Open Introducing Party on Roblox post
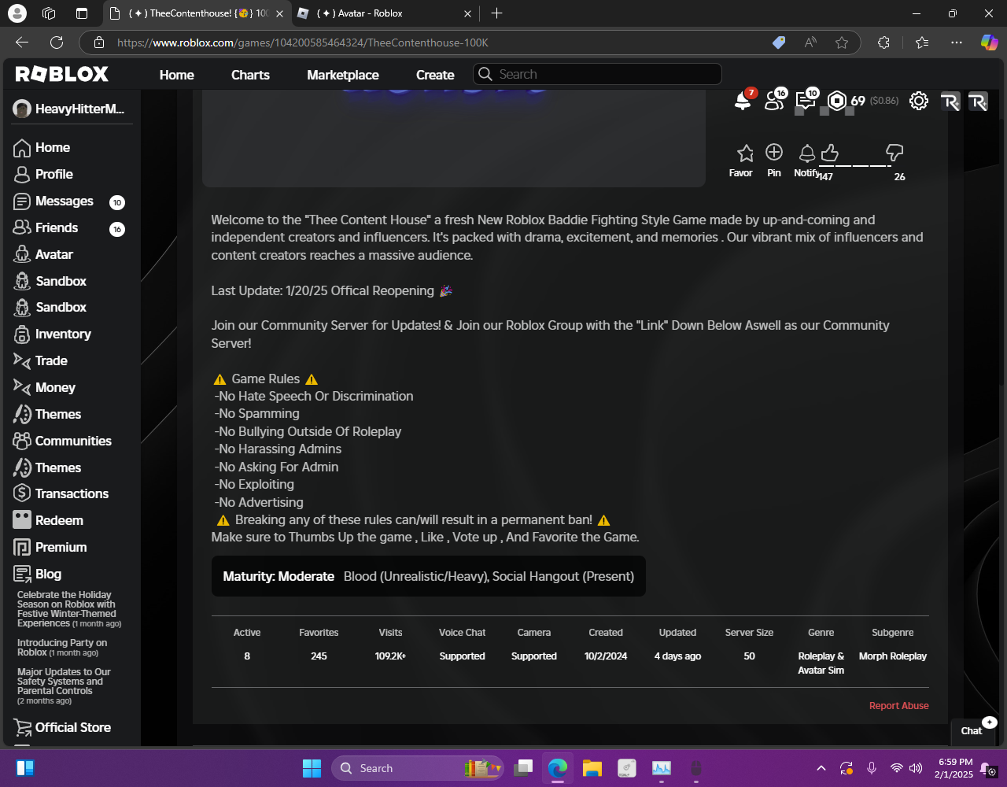The image size is (1007, 787). [62, 648]
